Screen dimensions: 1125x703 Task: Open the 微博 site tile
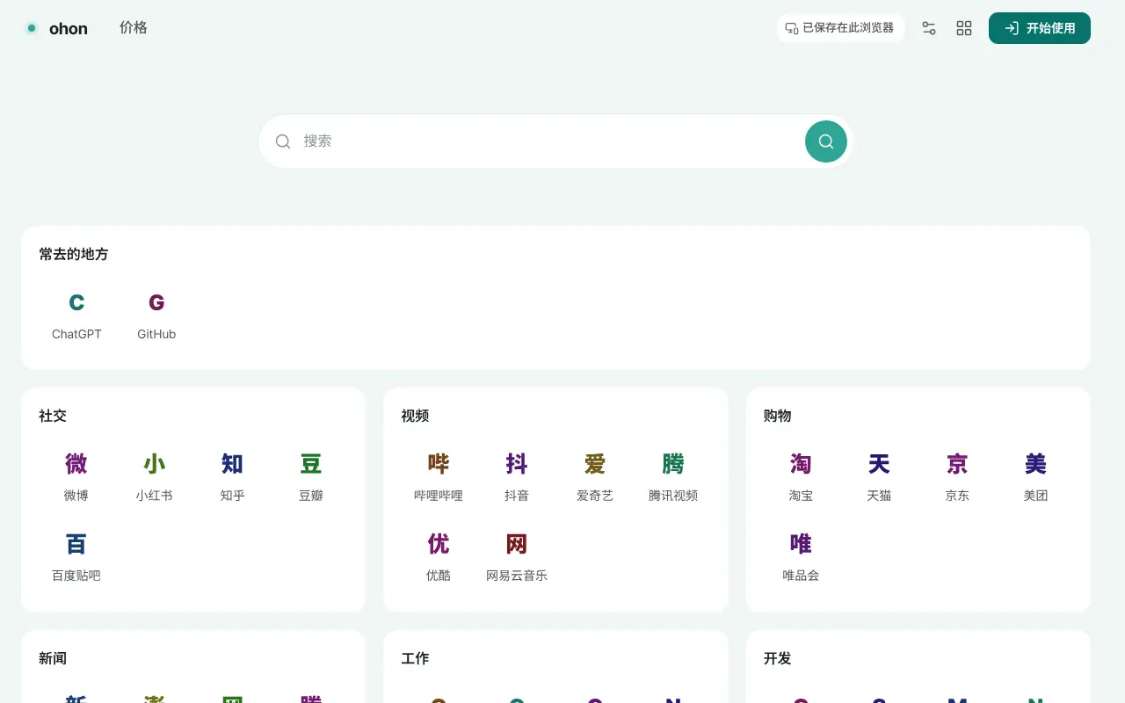[x=76, y=477]
